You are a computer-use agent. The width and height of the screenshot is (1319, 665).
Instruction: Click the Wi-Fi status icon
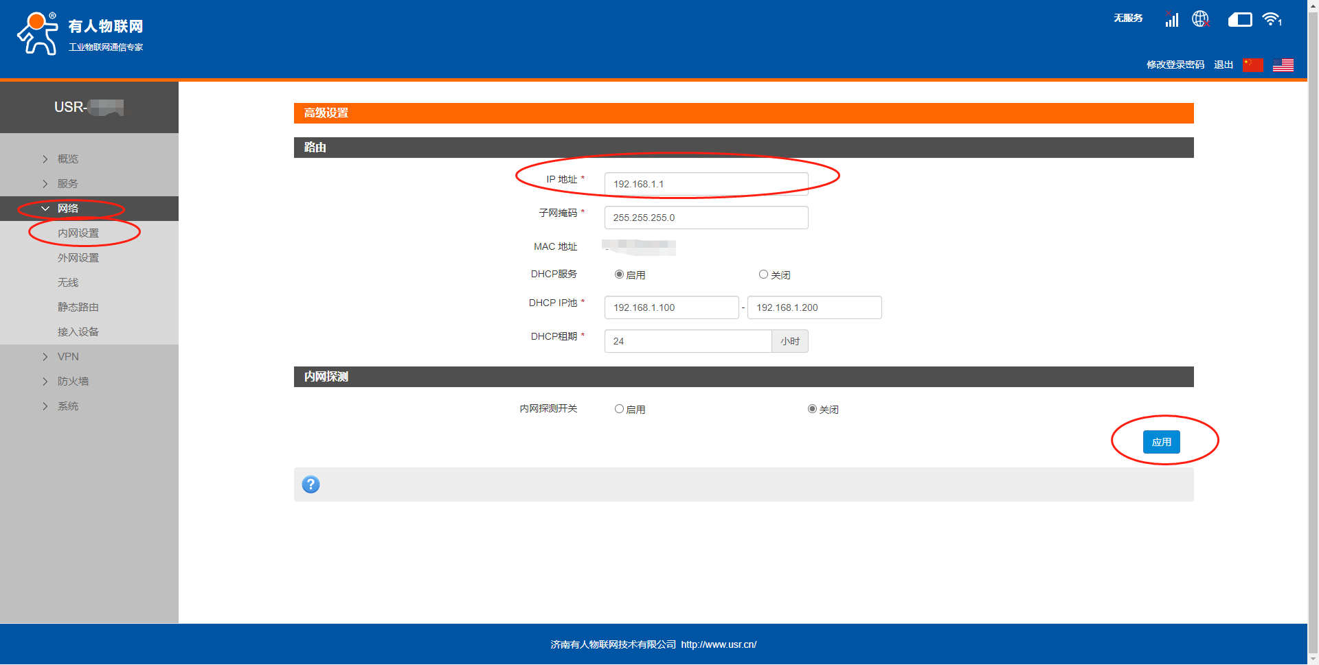coord(1272,19)
